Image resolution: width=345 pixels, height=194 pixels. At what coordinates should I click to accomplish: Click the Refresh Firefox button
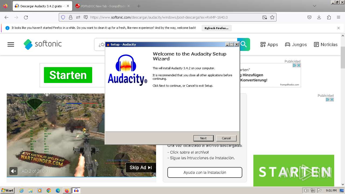pyautogui.click(x=216, y=28)
